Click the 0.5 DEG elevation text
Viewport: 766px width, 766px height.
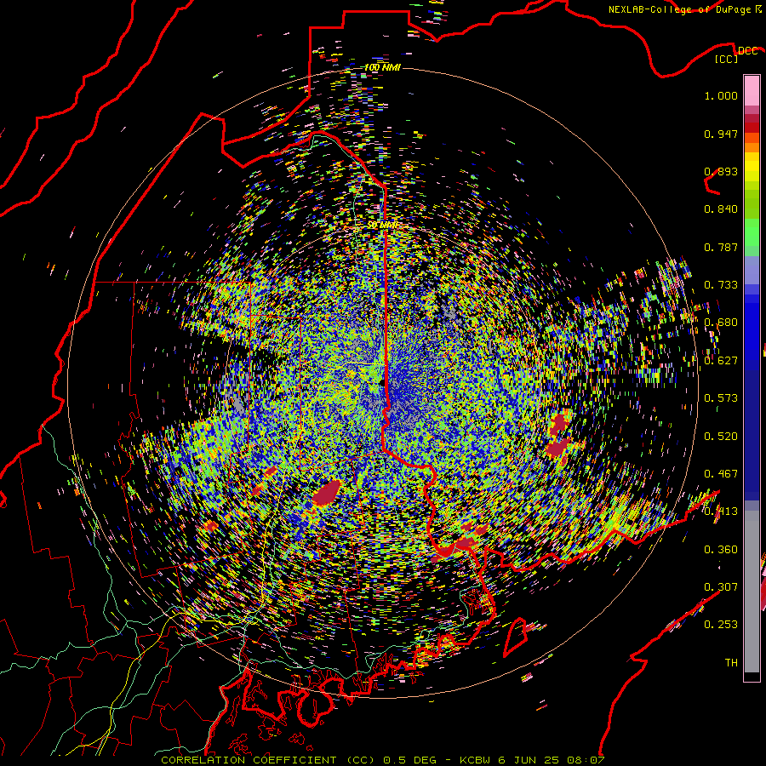tap(411, 760)
